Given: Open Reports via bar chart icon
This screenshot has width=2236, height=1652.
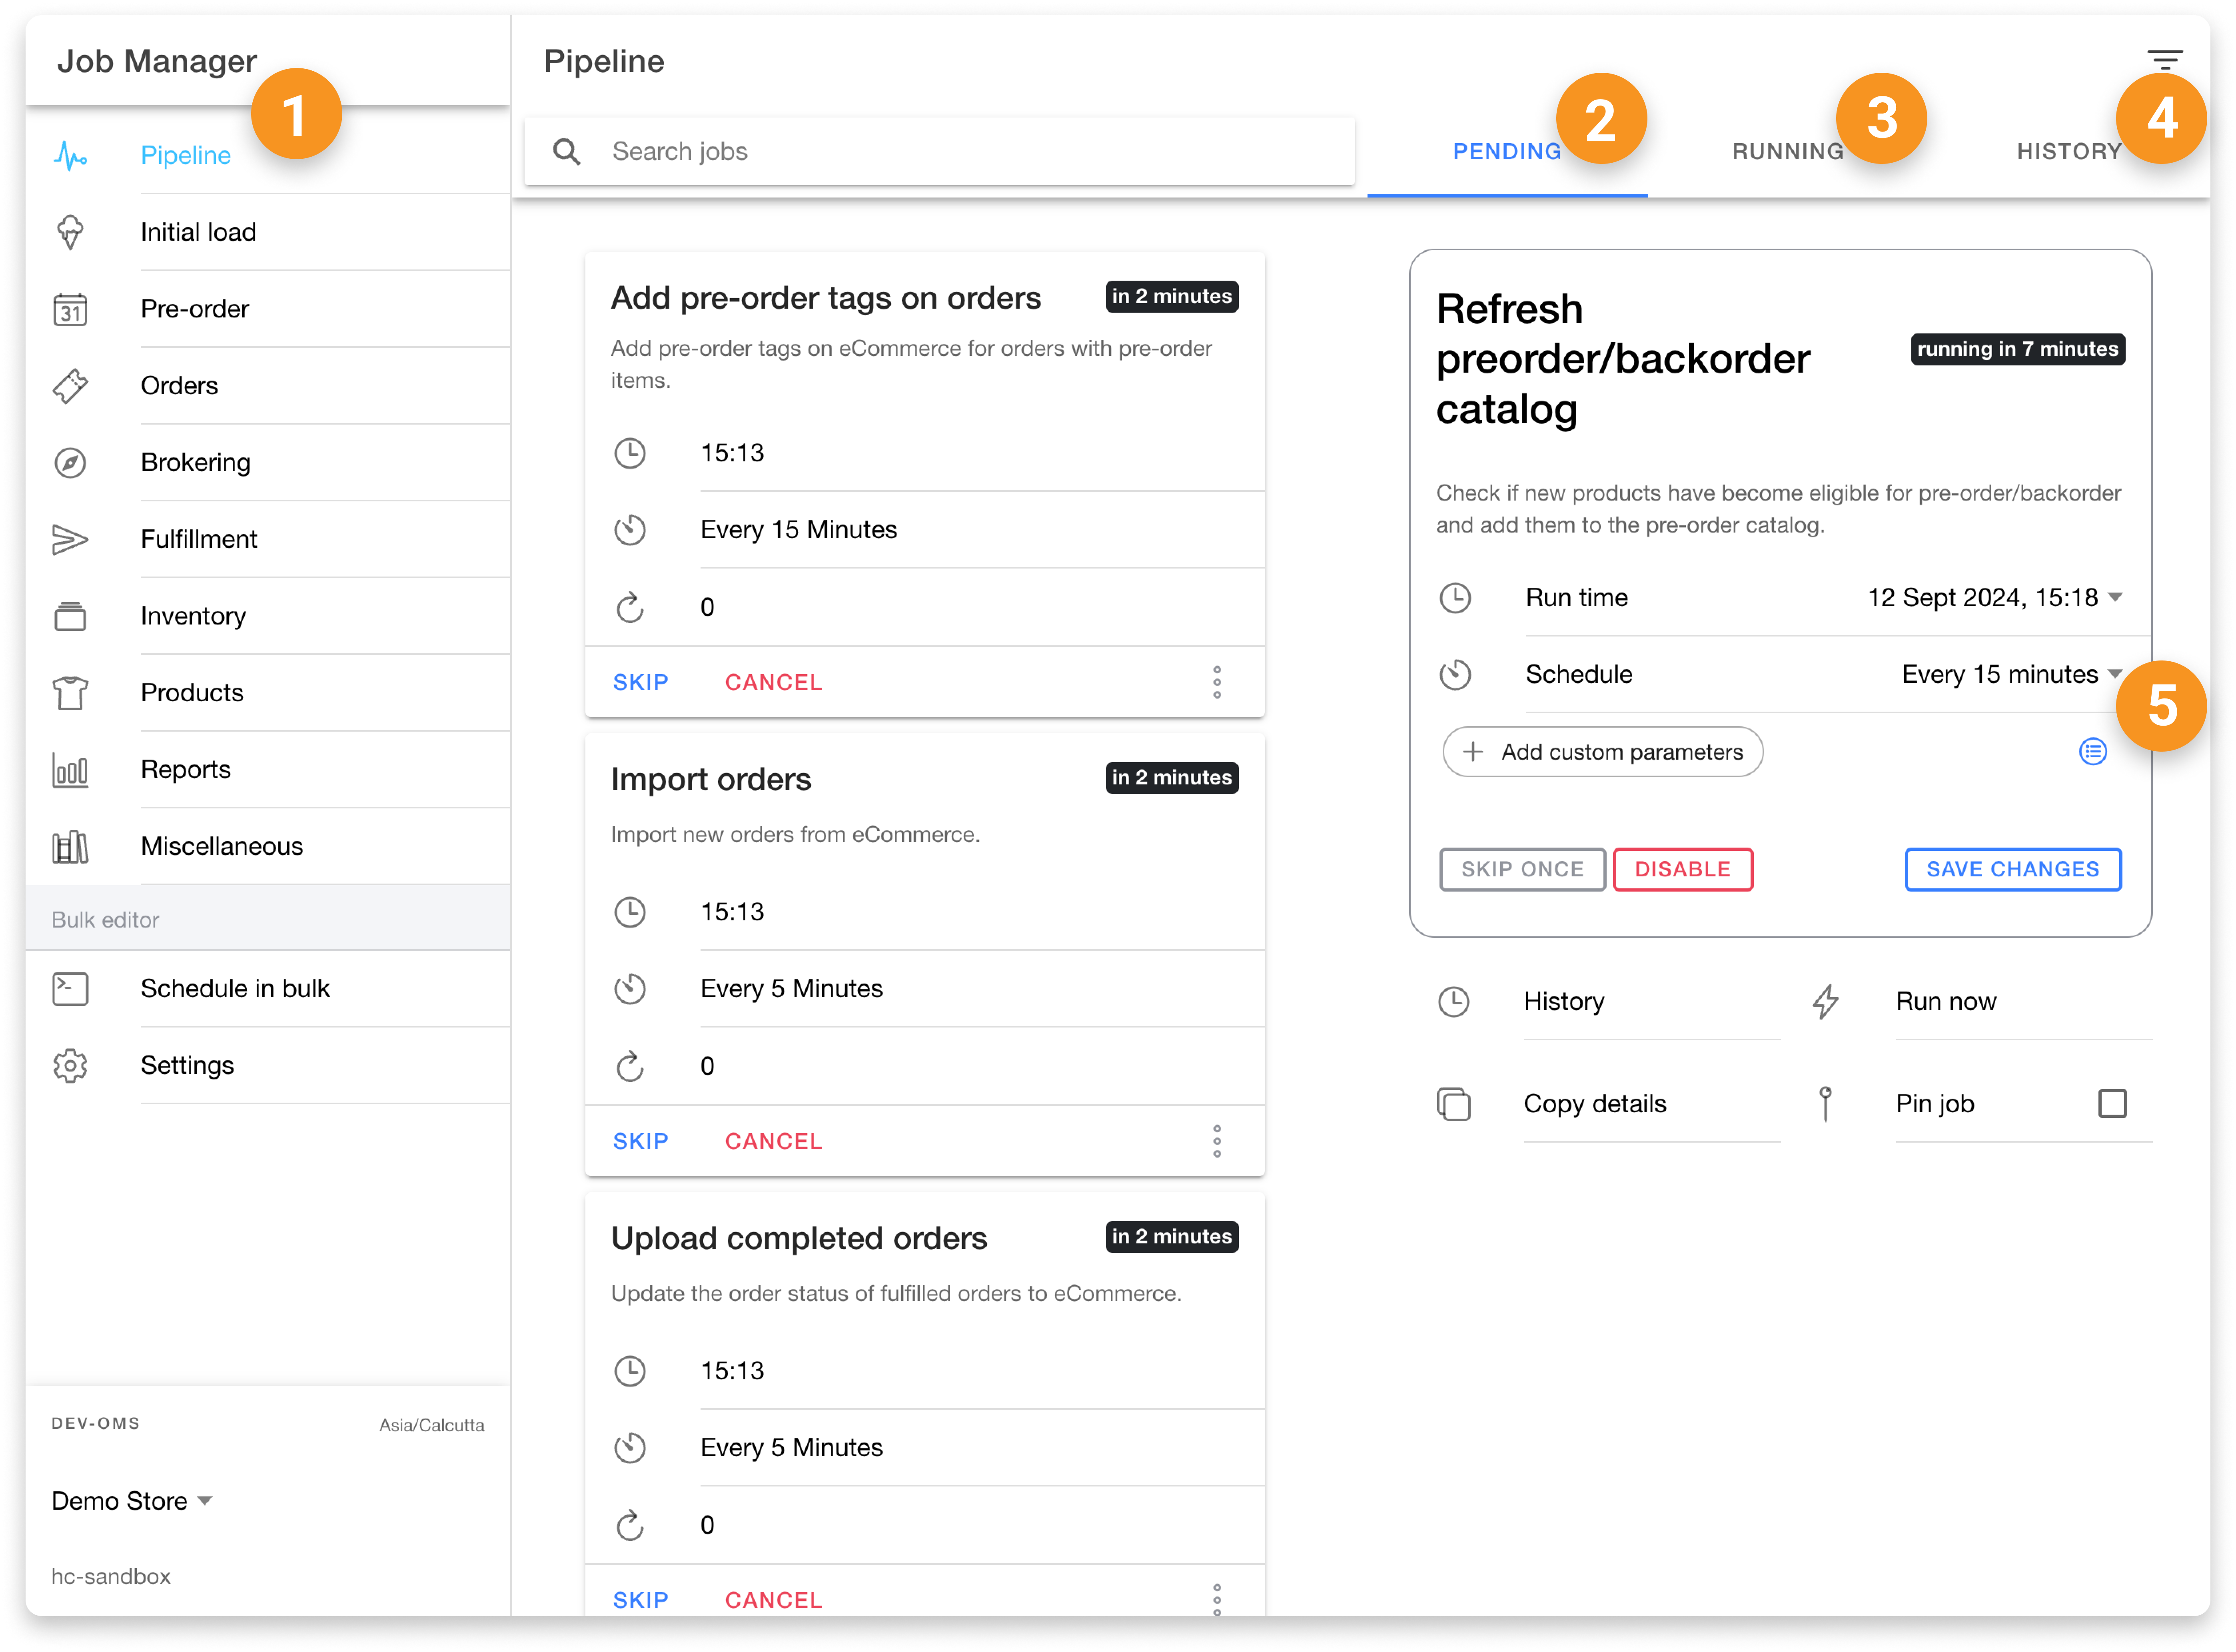Looking at the screenshot, I should (x=70, y=770).
